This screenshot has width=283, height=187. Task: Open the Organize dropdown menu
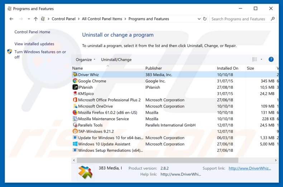[x=85, y=60]
